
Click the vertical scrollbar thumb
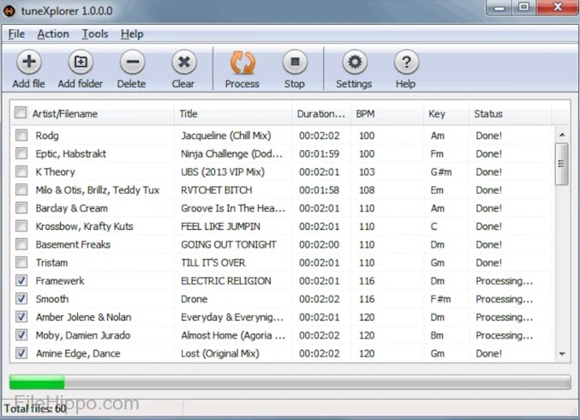tap(562, 164)
